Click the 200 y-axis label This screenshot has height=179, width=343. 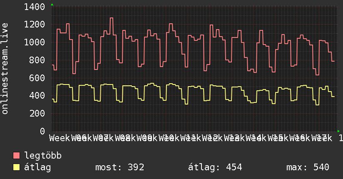point(37,114)
